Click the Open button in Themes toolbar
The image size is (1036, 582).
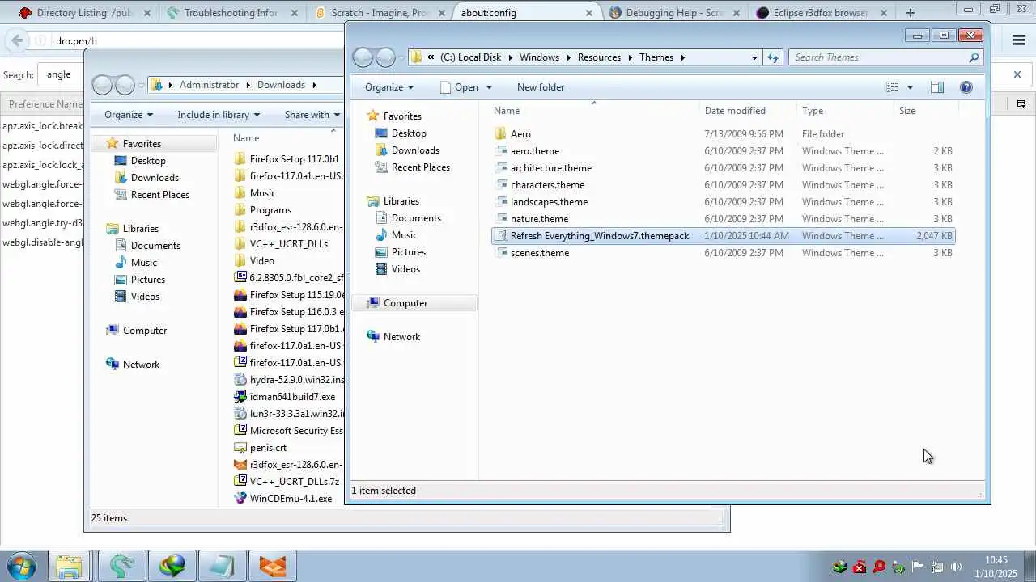pyautogui.click(x=459, y=87)
